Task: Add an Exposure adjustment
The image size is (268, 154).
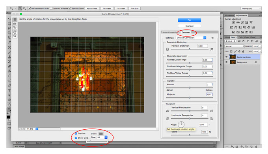Action: (x=247, y=22)
